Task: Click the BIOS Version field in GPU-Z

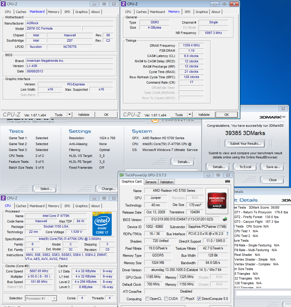Action: [182, 219]
